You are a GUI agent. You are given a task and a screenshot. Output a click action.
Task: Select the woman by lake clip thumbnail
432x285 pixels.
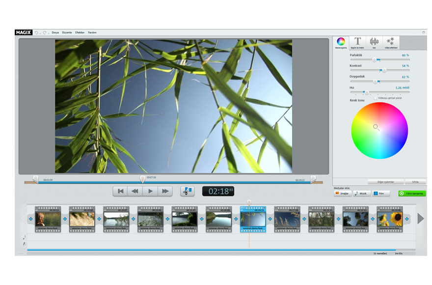coord(48,219)
